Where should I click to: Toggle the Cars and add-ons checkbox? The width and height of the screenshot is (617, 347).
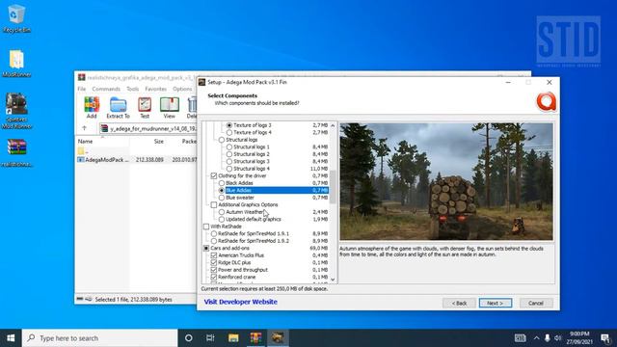(x=206, y=249)
